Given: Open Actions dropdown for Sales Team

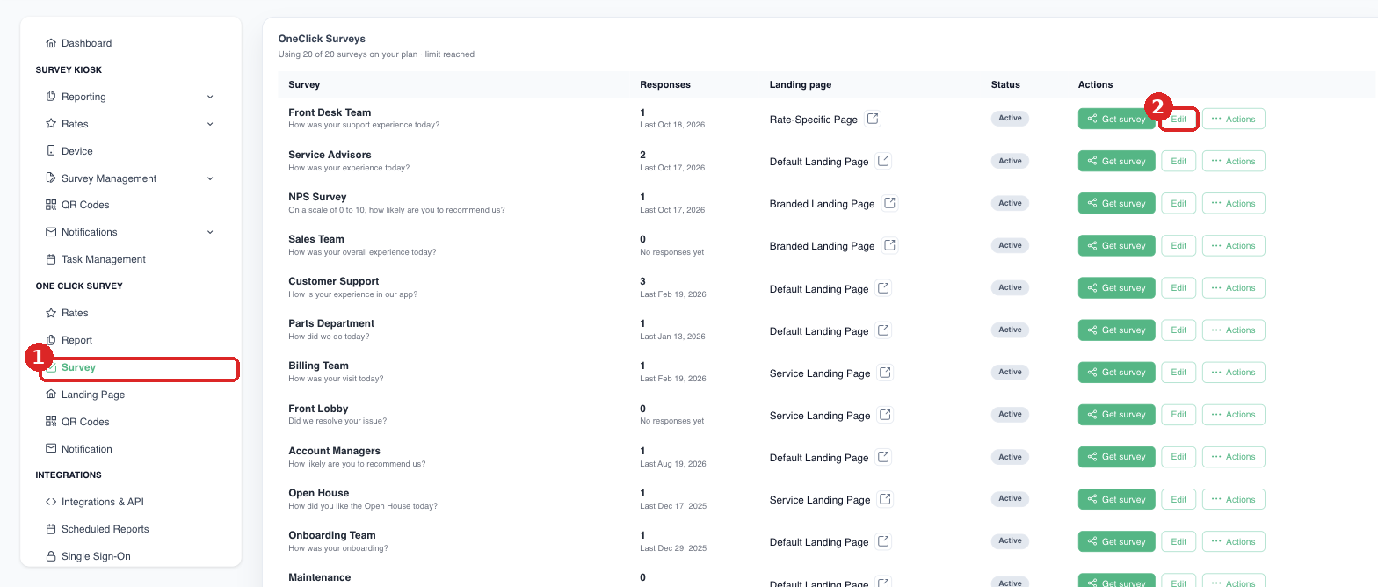Looking at the screenshot, I should [1233, 245].
